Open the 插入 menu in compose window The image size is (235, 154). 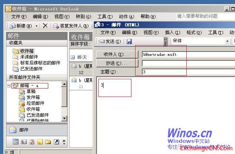point(172,33)
